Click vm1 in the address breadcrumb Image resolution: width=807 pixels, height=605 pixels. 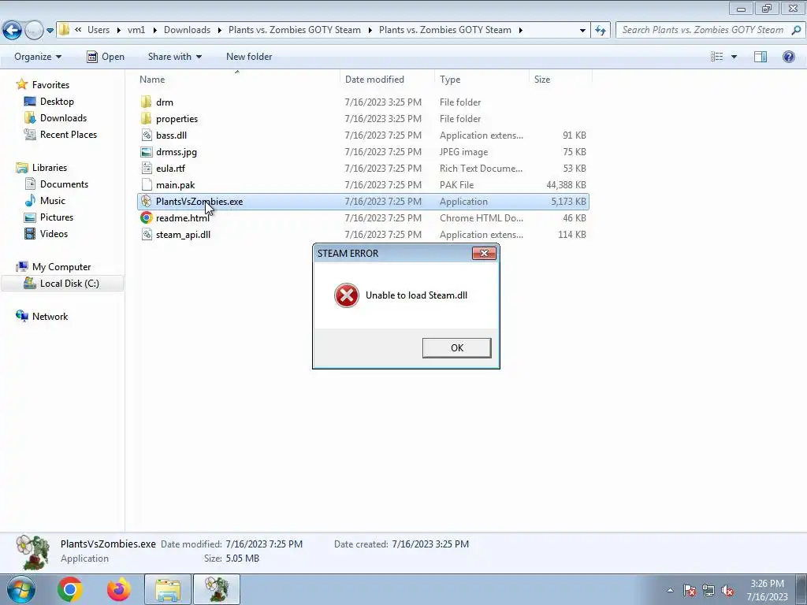point(136,30)
